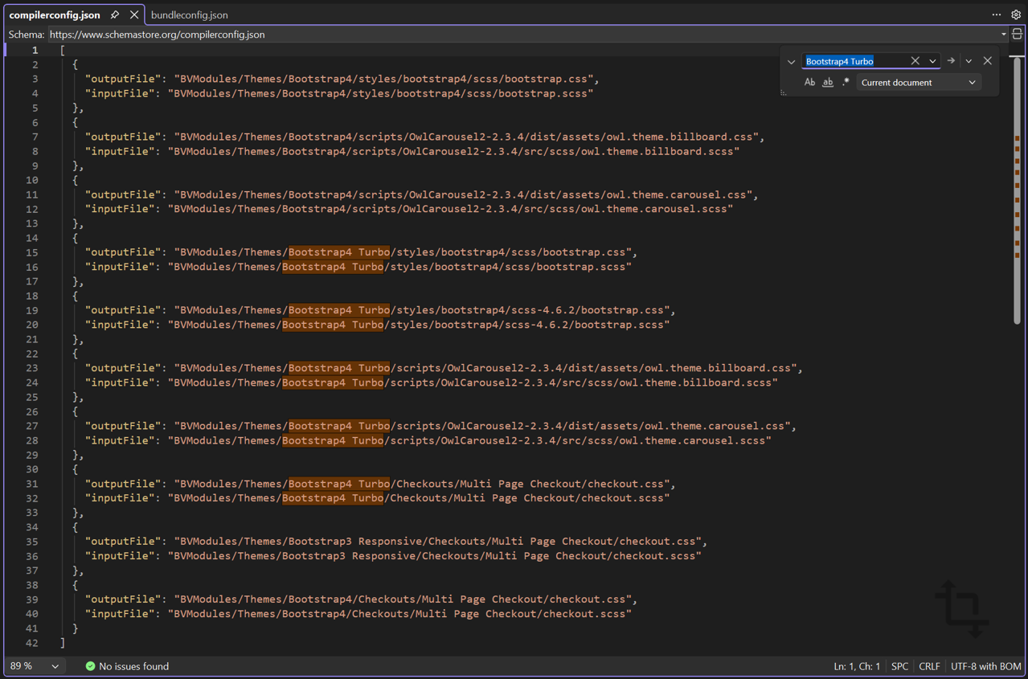Click the Bootstrap4 Turbo search box

click(x=856, y=61)
